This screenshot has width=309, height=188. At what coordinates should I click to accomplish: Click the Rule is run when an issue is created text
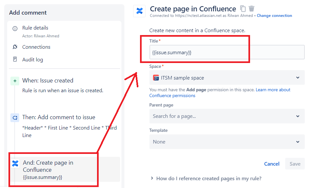coord(63,91)
